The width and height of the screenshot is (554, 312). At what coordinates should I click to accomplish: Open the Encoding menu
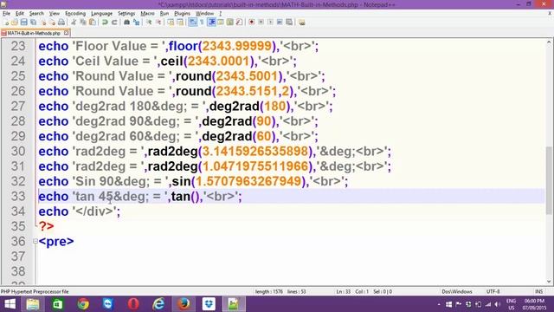[x=75, y=14]
